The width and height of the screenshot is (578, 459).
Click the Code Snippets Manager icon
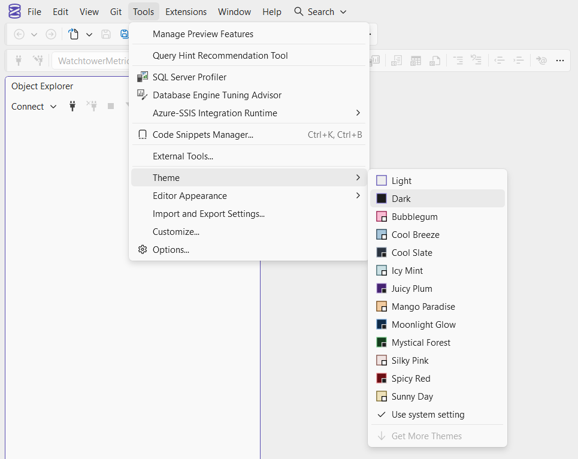(x=143, y=134)
